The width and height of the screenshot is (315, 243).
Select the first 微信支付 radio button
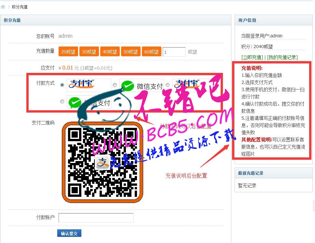click(115, 85)
